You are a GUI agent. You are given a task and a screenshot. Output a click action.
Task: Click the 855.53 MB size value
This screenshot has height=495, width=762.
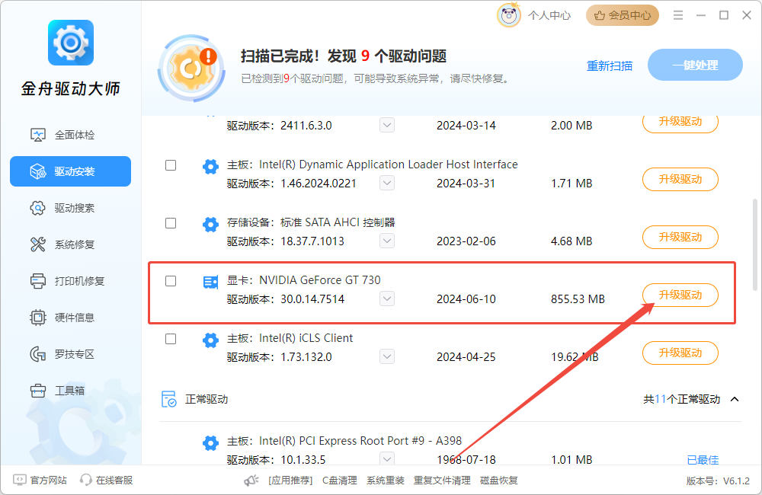(x=578, y=299)
